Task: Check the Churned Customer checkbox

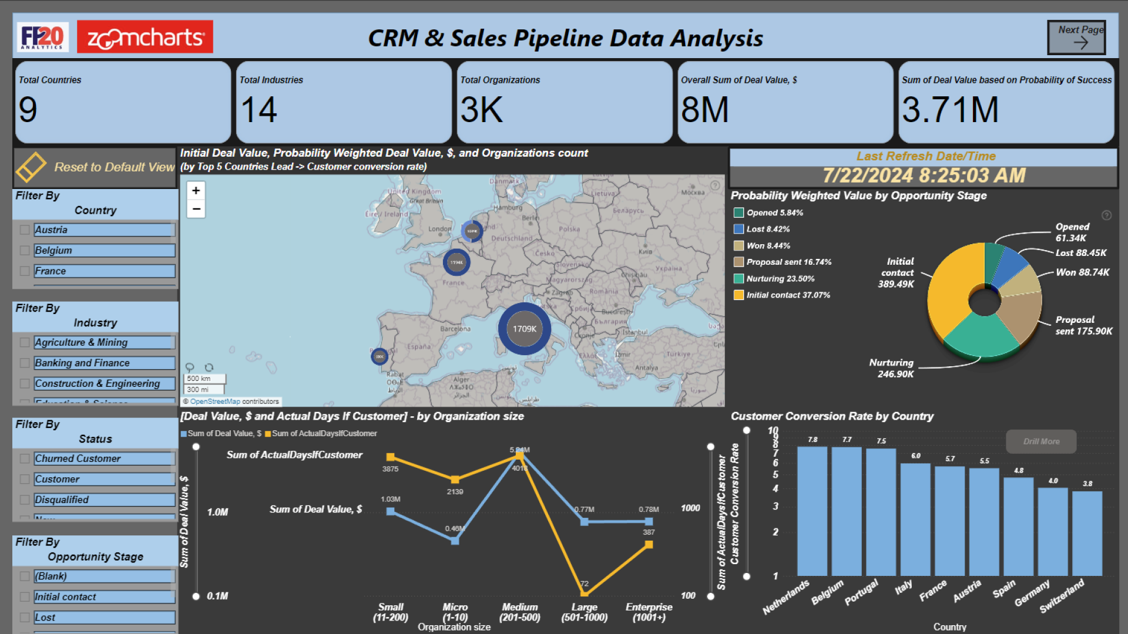Action: pyautogui.click(x=25, y=458)
